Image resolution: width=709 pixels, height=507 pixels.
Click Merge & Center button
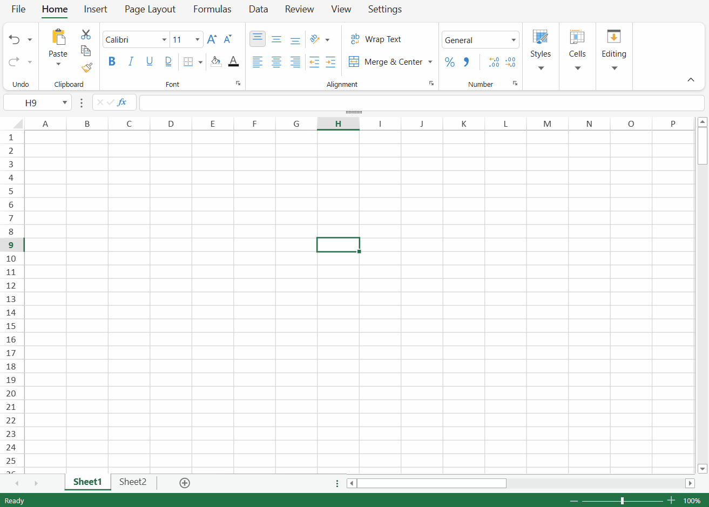tap(386, 62)
